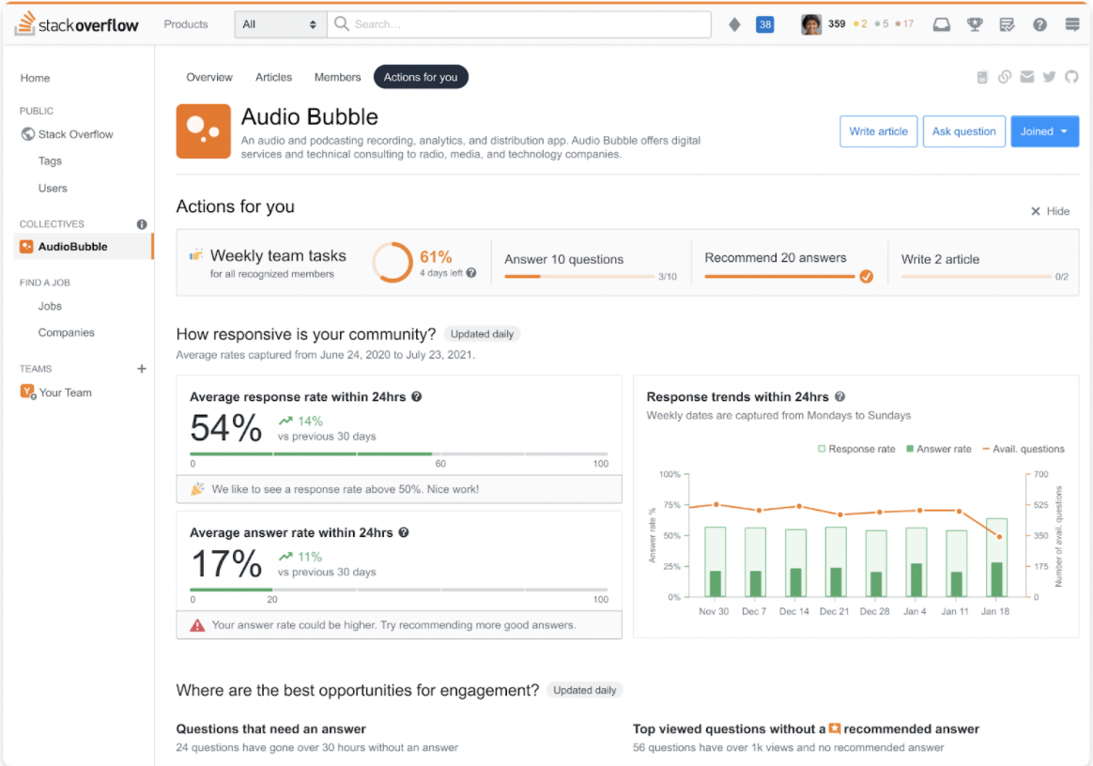Open Users in the sidebar
The image size is (1093, 766).
point(53,188)
